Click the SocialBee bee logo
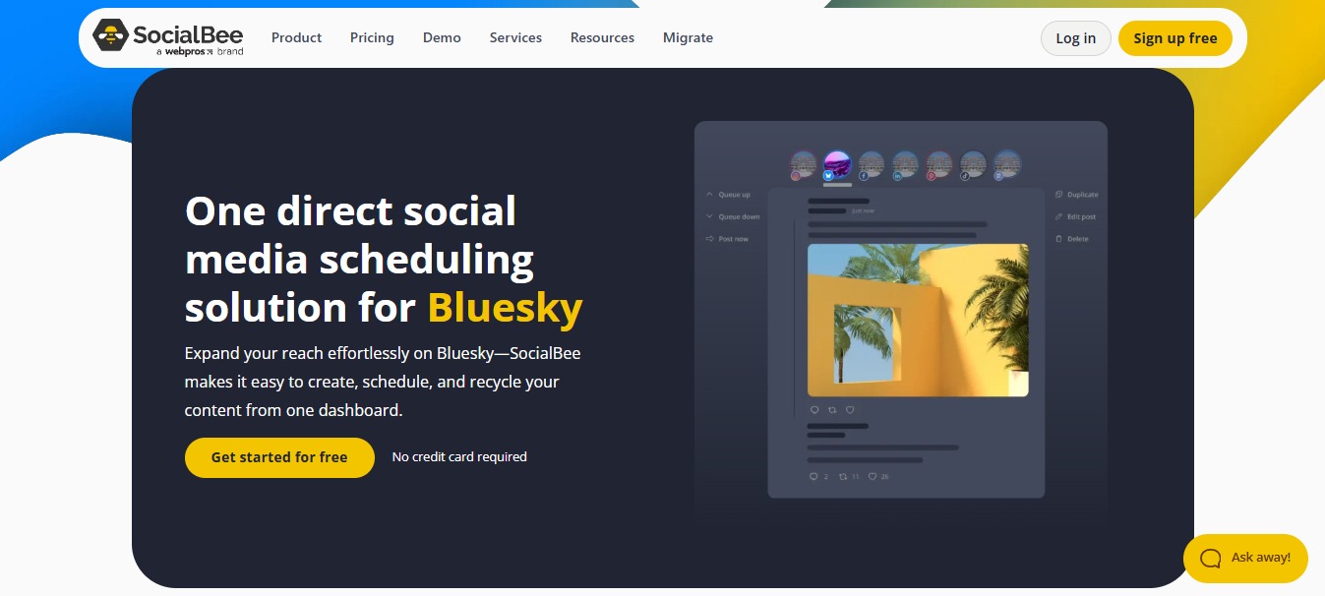Screen dimensions: 1325x596 click(111, 38)
